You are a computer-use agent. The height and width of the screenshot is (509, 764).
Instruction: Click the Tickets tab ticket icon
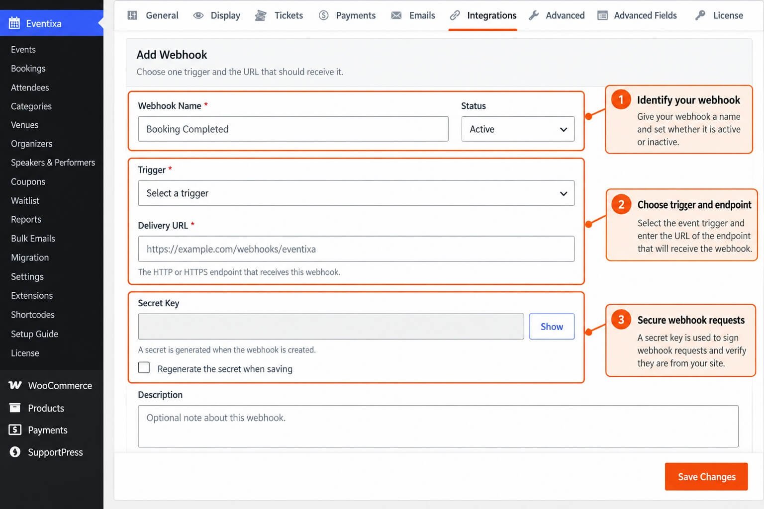261,15
